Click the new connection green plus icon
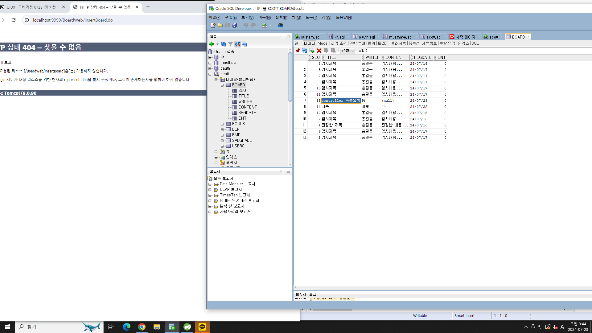 [212, 44]
